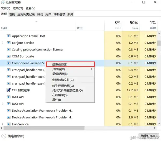
Task: Click the vertical scrollbar down arrow
Action: (159, 124)
